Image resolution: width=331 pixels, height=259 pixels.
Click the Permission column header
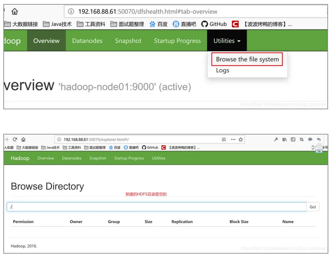(23, 221)
